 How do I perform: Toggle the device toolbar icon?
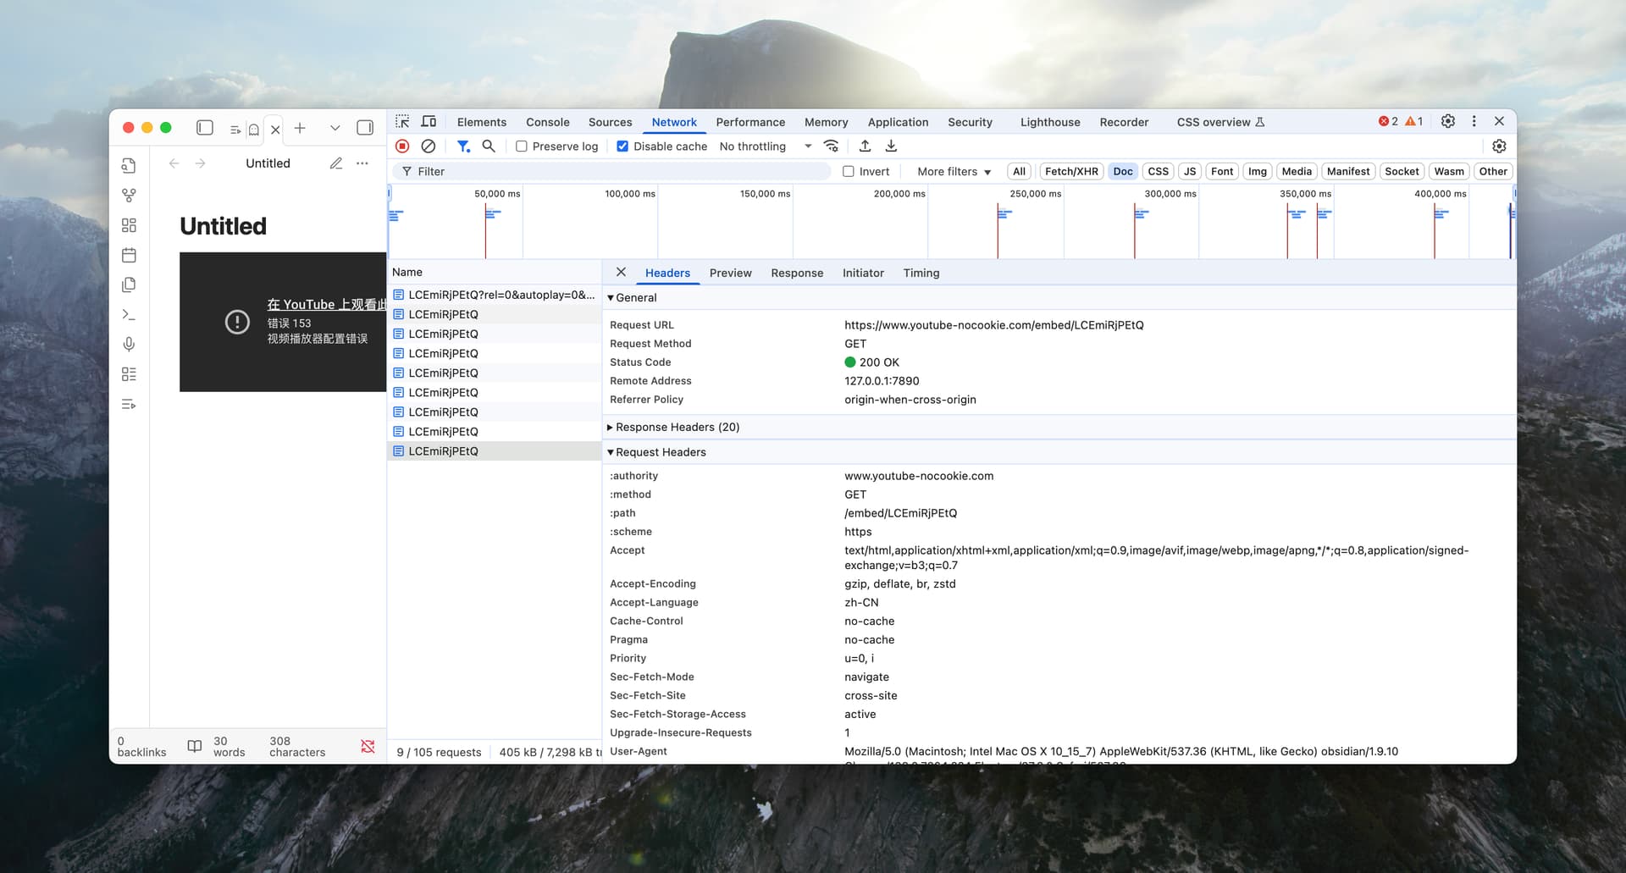tap(429, 122)
